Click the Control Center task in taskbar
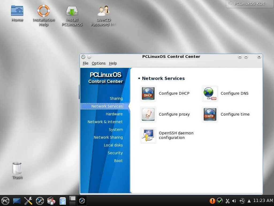The image size is (274, 206). coord(82,201)
